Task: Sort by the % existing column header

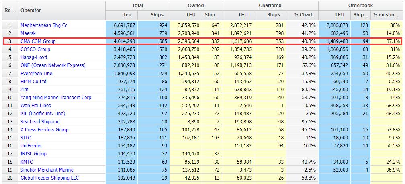Action: coord(387,15)
